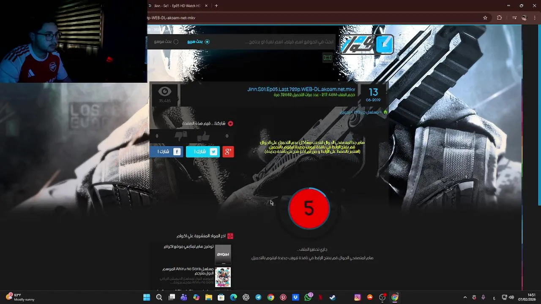Open the Akoam followers announcement link
Image resolution: width=541 pixels, height=304 pixels.
pyautogui.click(x=189, y=247)
